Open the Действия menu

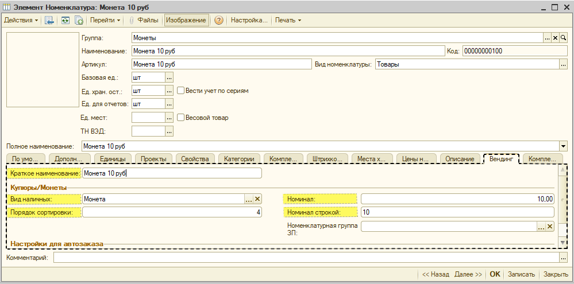tap(21, 21)
